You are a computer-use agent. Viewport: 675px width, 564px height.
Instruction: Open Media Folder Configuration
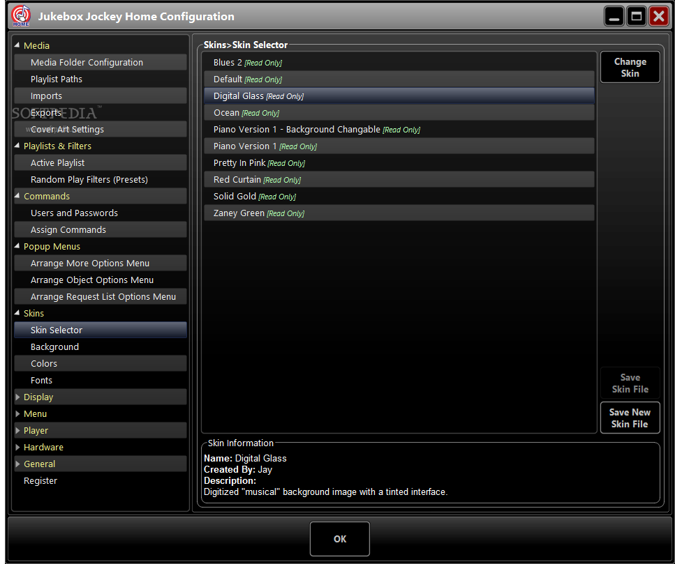101,62
